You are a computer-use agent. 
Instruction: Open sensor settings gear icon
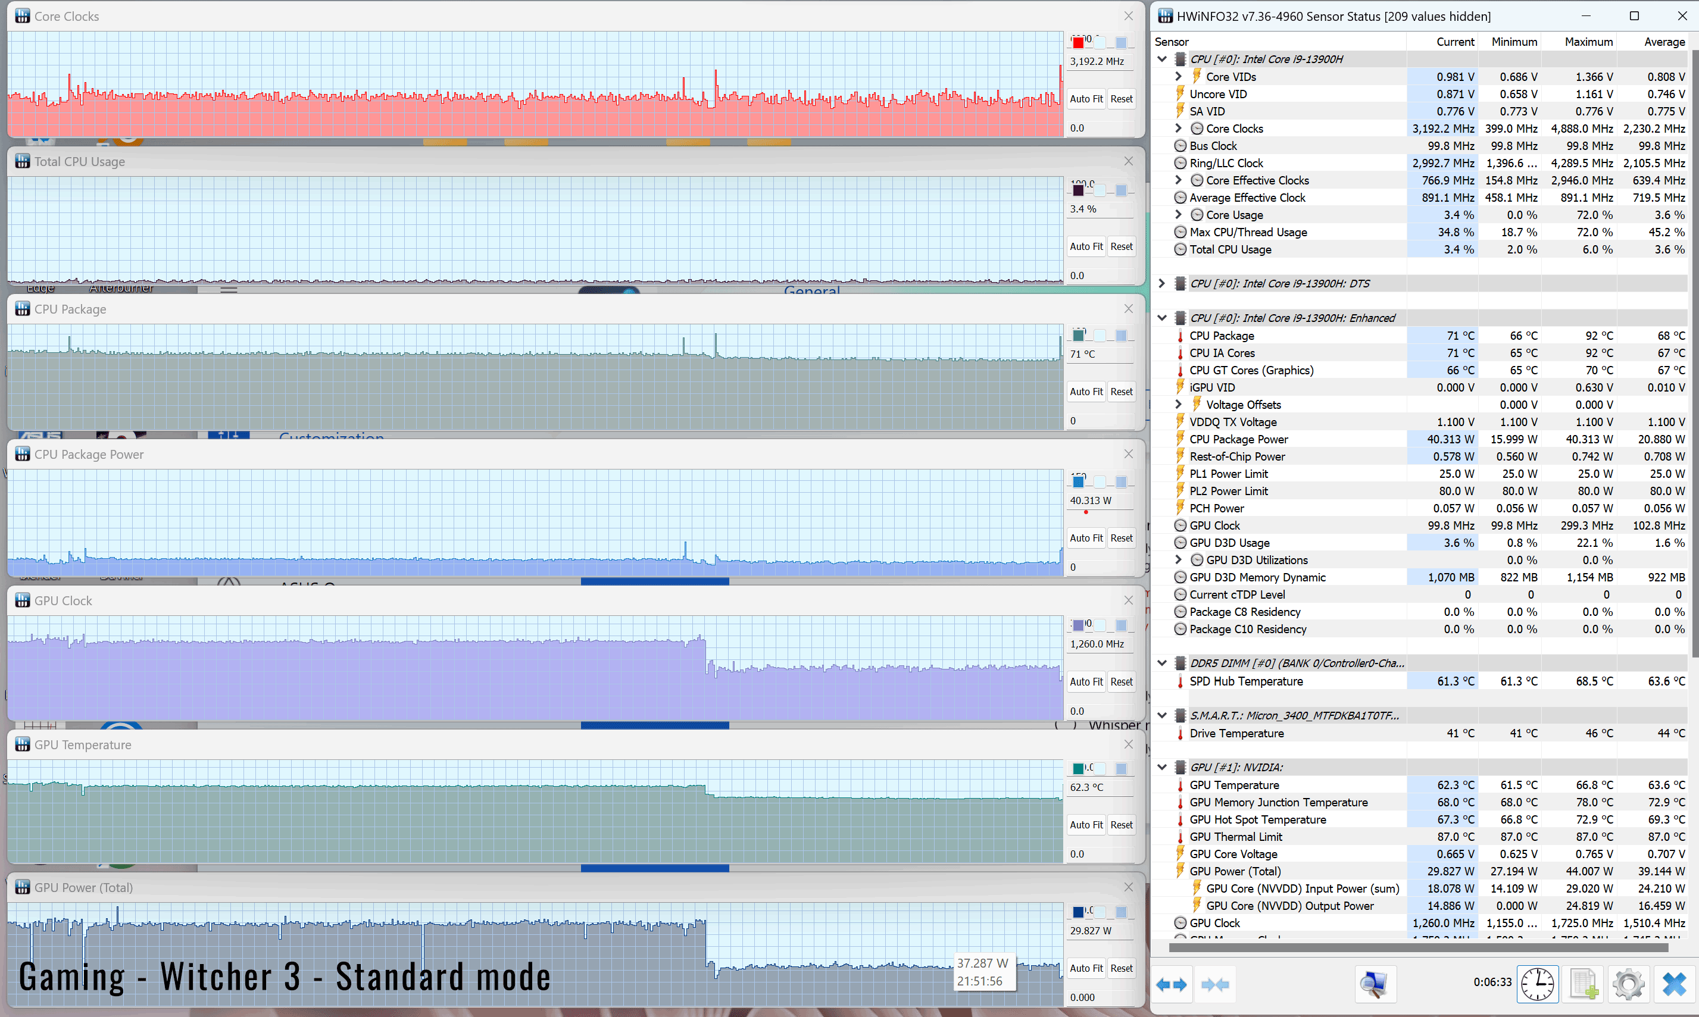click(x=1628, y=985)
